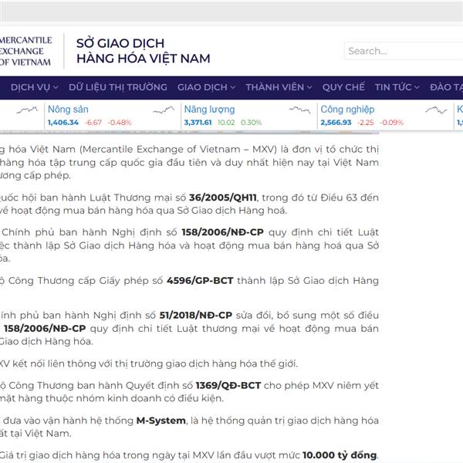Screen dimensions: 463x463
Task: Select the Nông sản change -0.48%
Action: tap(120, 123)
